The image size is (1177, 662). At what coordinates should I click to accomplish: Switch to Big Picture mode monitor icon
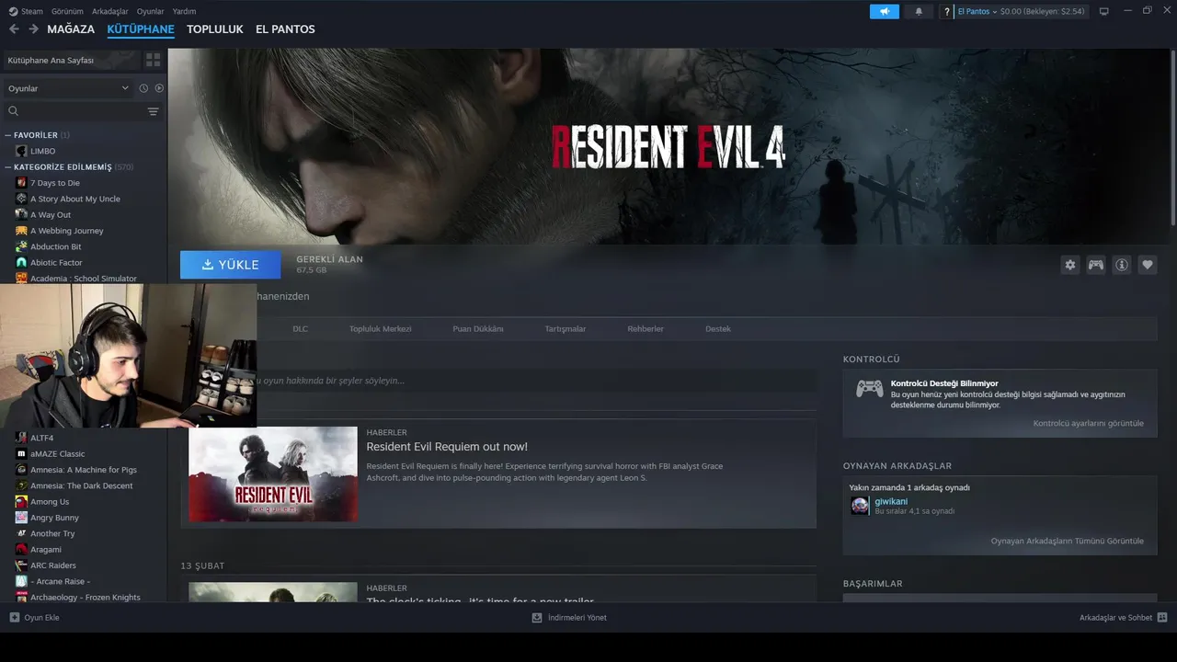1104,12
